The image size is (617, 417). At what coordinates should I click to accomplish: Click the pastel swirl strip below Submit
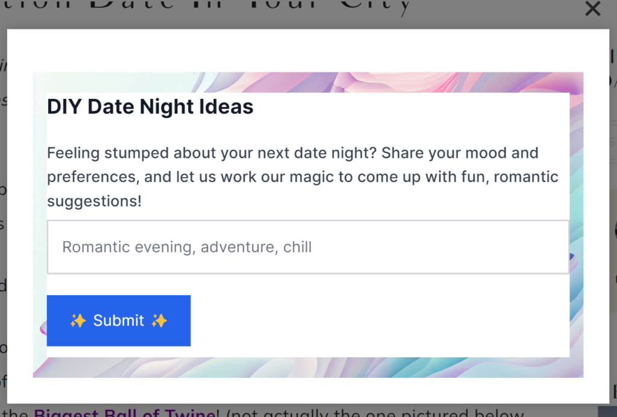click(308, 368)
